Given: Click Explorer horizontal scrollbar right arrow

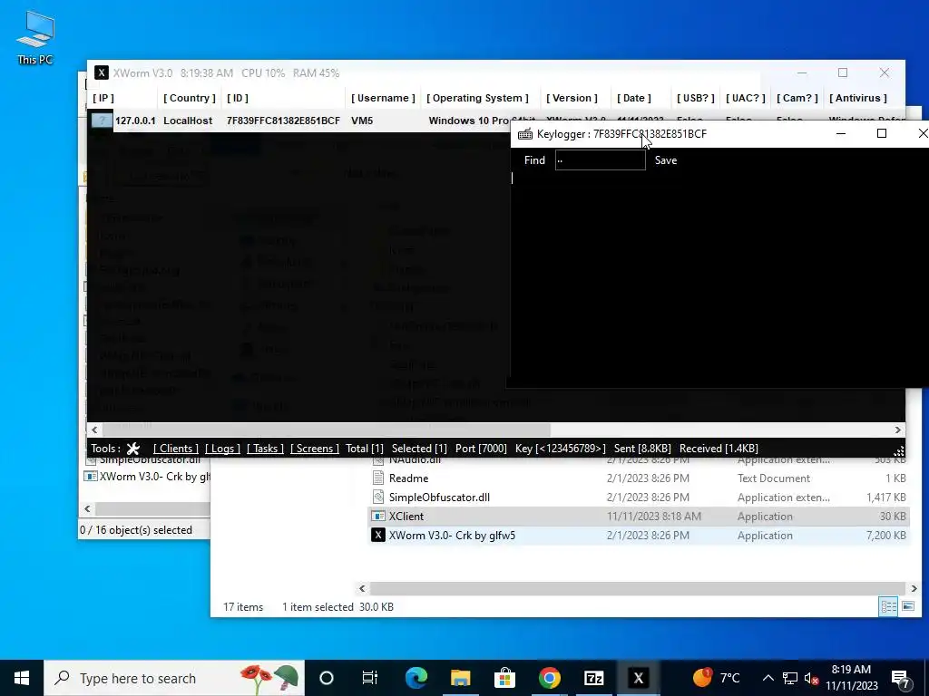Looking at the screenshot, I should (914, 588).
